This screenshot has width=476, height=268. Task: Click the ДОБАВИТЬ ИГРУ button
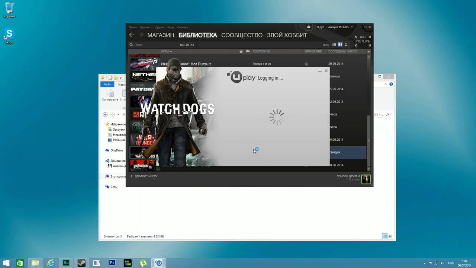(144, 176)
